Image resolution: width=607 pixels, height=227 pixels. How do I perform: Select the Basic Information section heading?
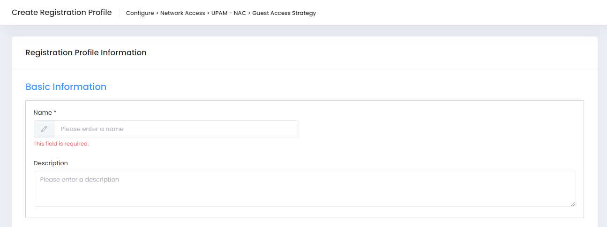(x=66, y=87)
